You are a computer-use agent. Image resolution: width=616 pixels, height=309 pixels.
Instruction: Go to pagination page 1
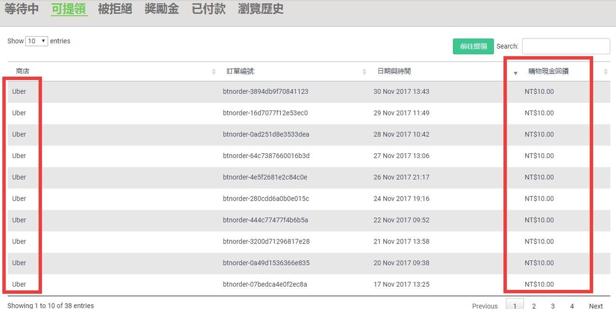[515, 305]
